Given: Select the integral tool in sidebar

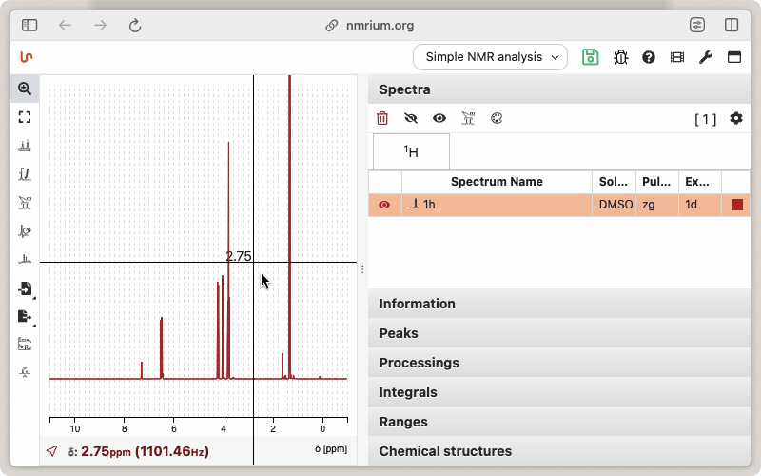Looking at the screenshot, I should [25, 174].
